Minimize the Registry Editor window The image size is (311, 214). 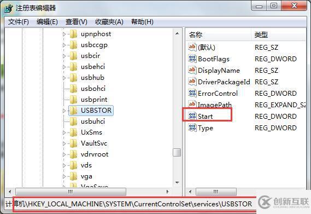[x=259, y=5]
